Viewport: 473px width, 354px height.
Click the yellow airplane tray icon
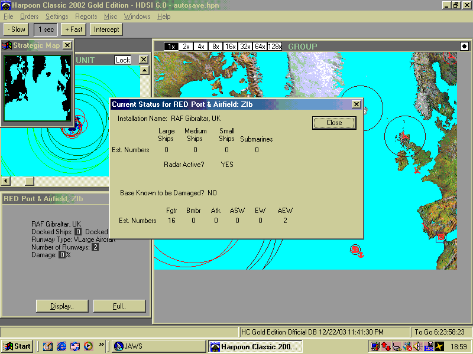point(439,346)
